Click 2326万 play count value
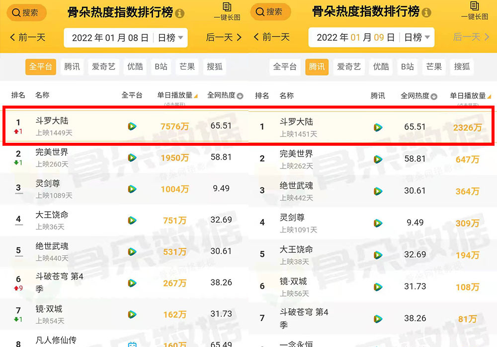The height and width of the screenshot is (347, 497). (468, 128)
